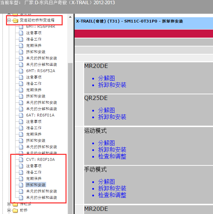Open 单元的拆卸和安装 under 6AT: RE6F01A

42,147
